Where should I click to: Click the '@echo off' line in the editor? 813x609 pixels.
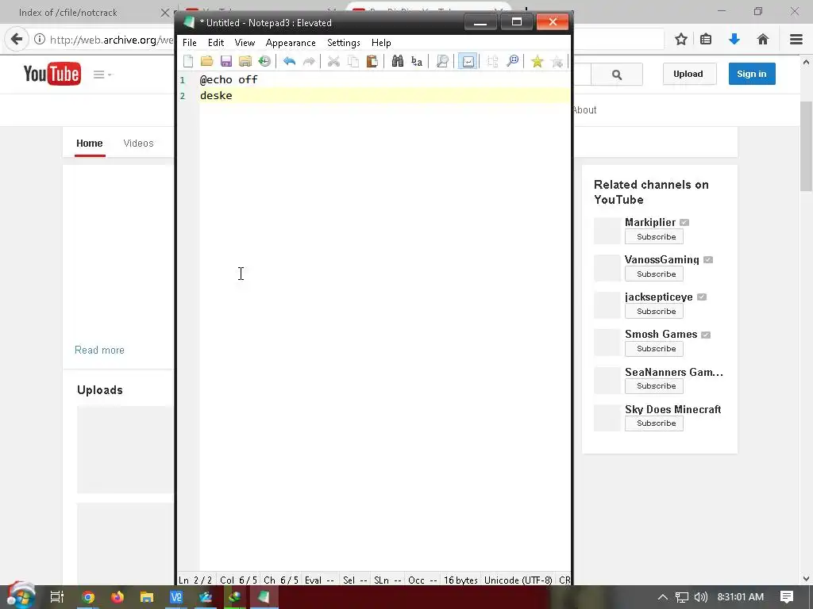(229, 79)
